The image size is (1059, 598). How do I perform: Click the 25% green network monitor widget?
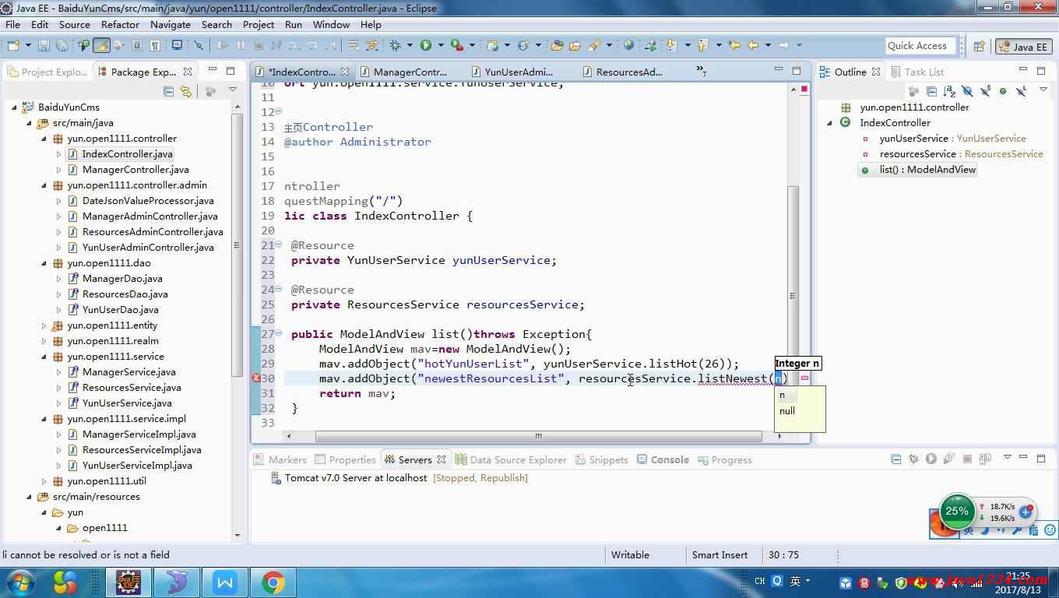957,512
